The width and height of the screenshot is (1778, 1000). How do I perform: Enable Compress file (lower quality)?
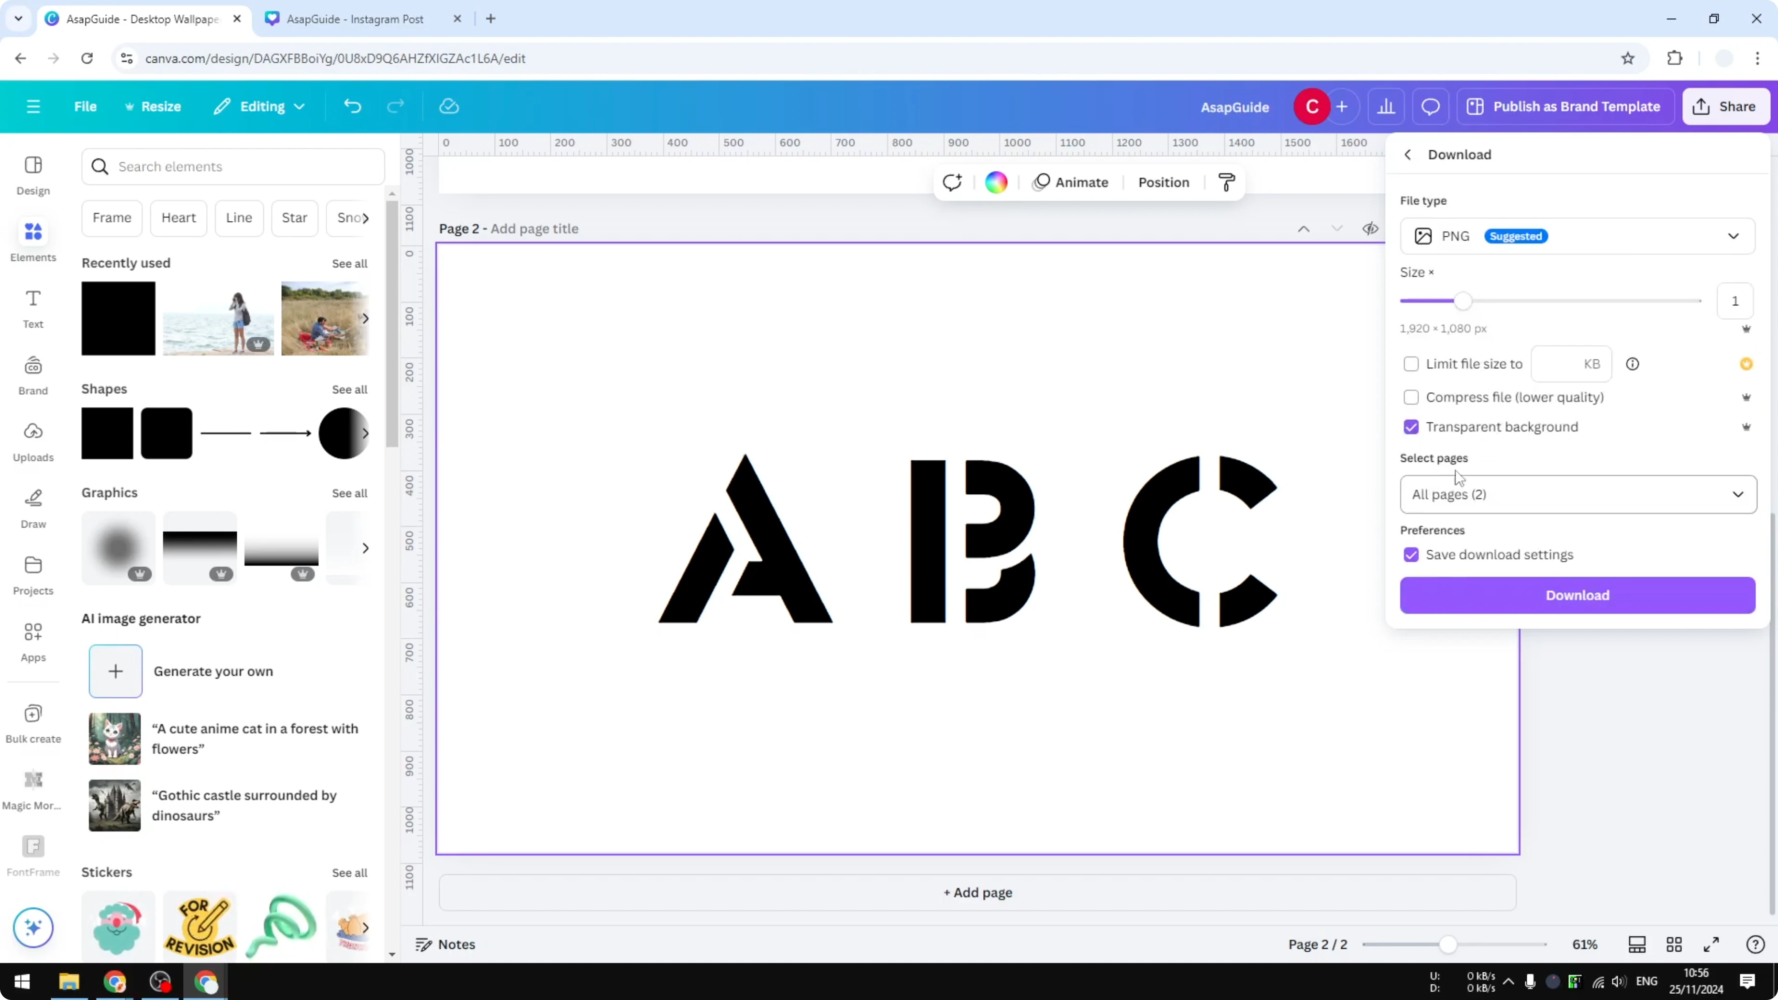(1411, 397)
